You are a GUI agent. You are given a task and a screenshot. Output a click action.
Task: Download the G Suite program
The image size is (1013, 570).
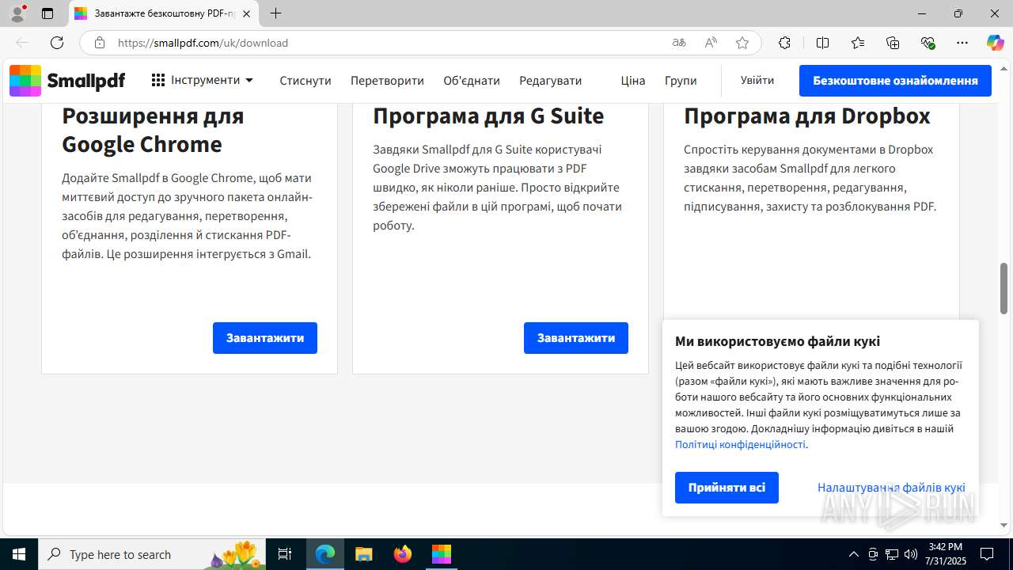tap(576, 338)
